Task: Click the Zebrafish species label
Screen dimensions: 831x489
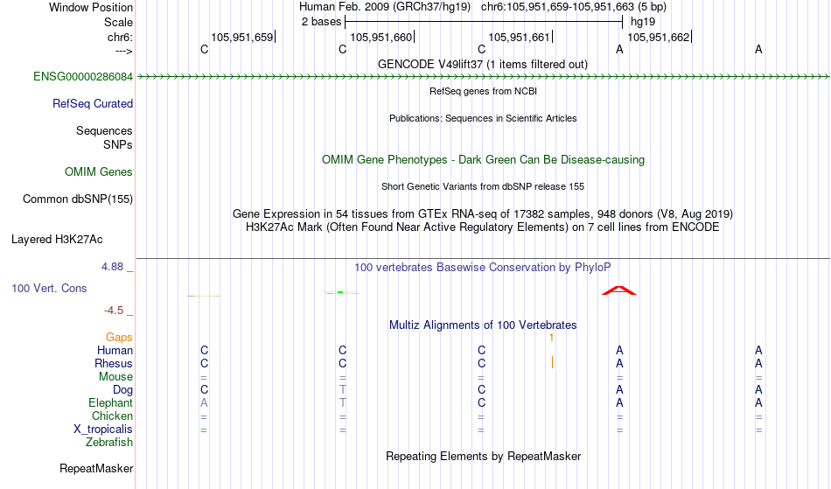Action: click(109, 442)
